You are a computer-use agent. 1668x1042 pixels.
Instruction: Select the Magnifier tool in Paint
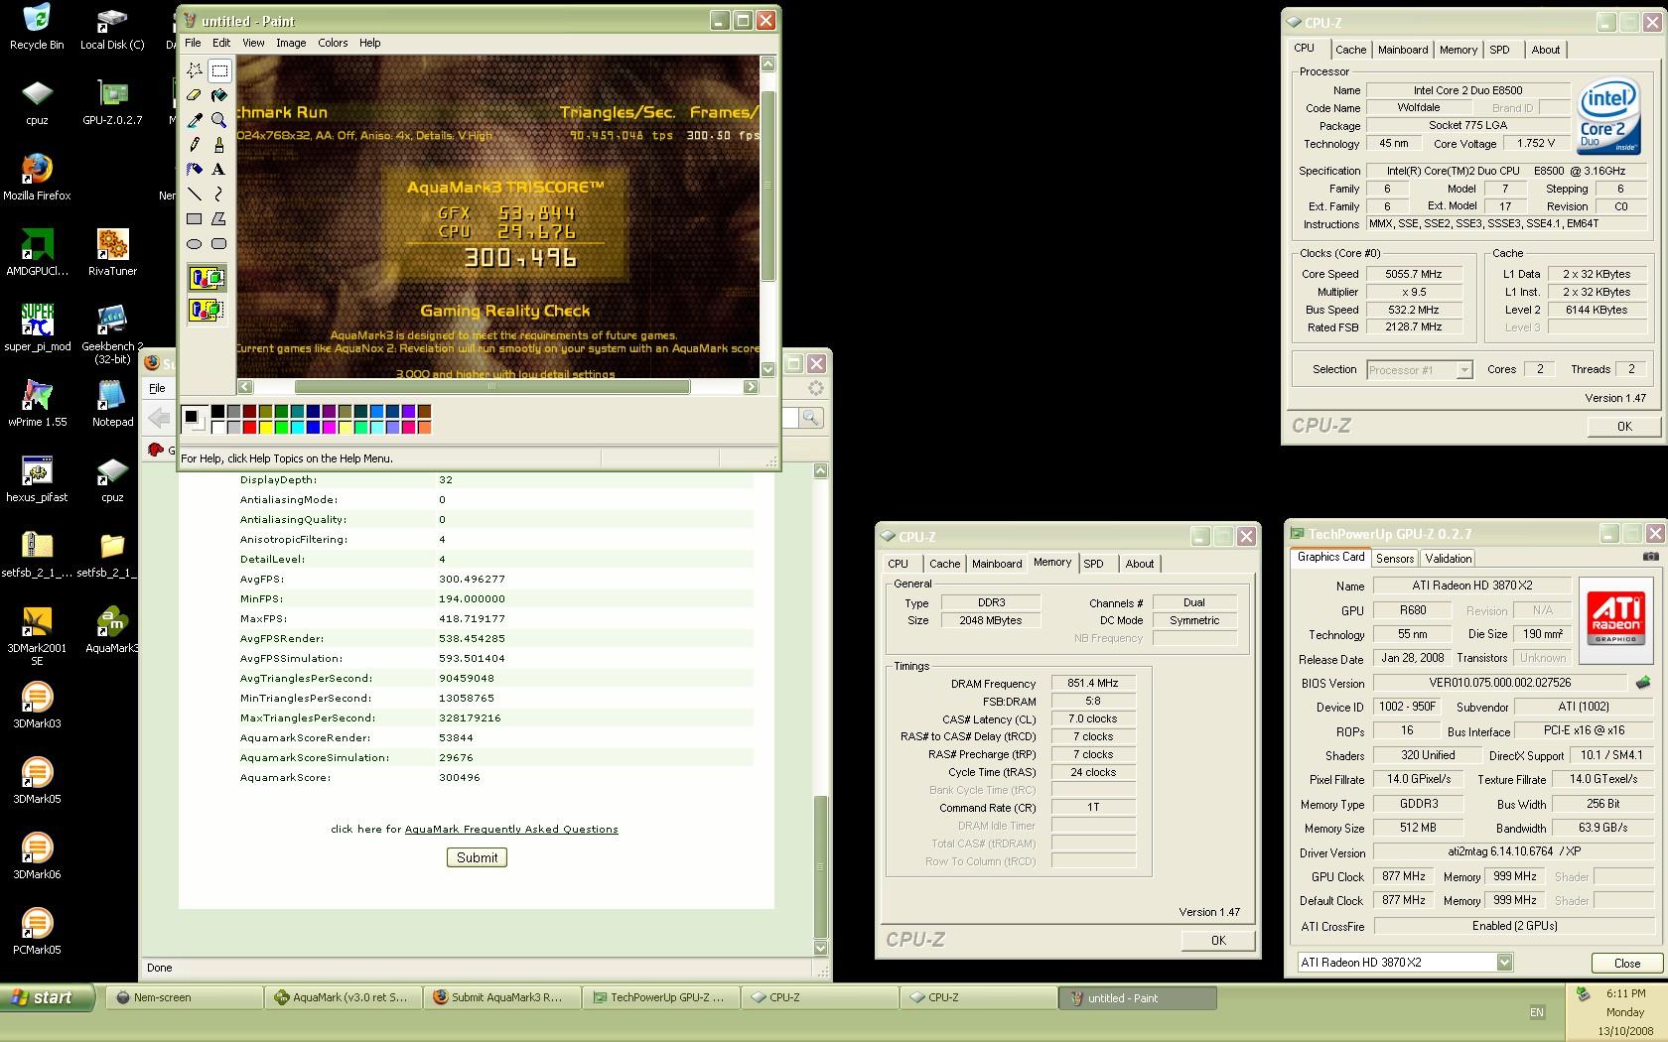click(x=219, y=120)
